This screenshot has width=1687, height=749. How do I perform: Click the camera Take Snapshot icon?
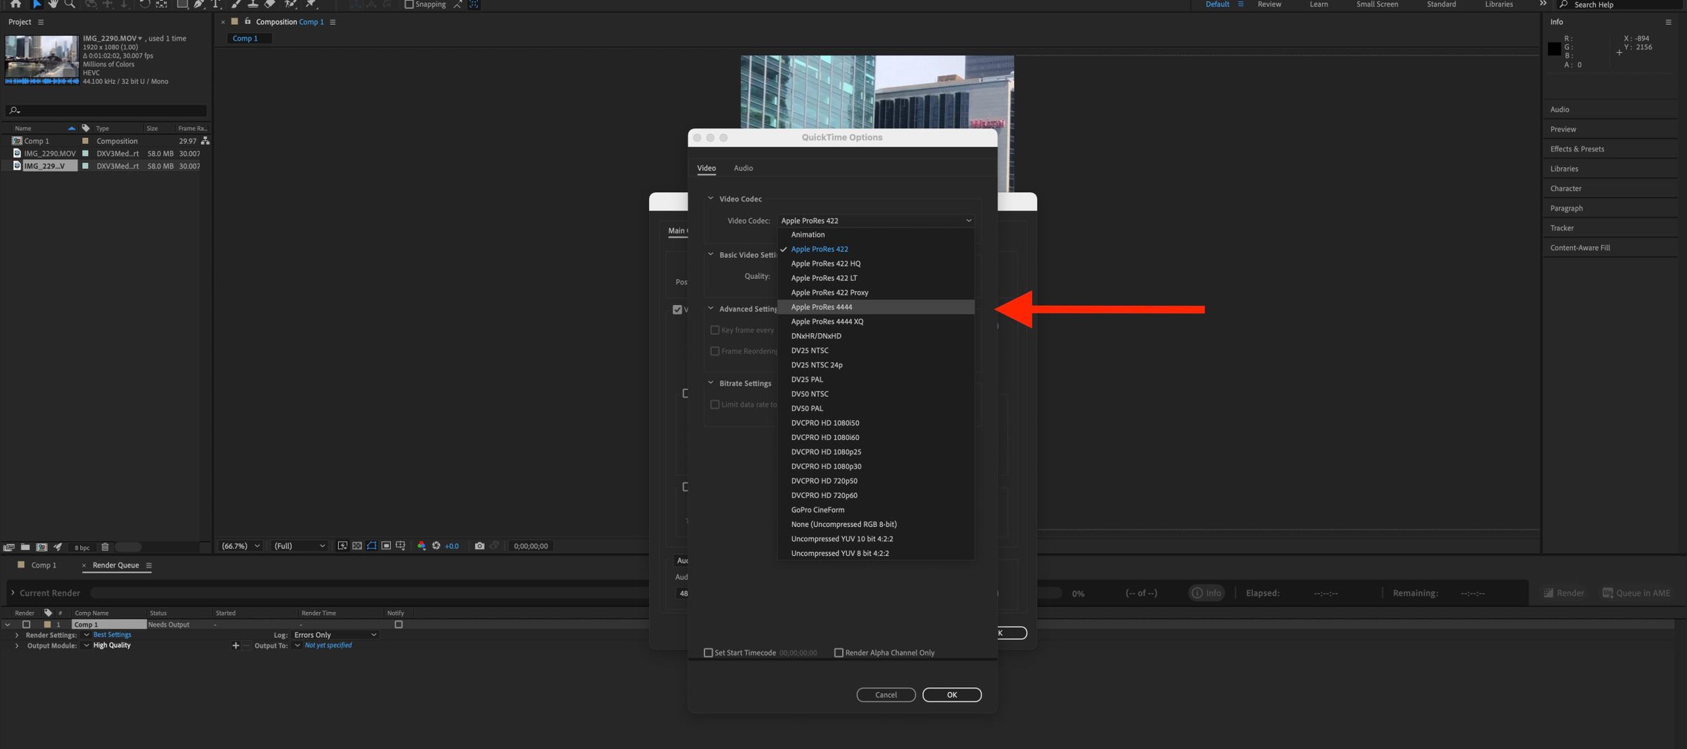[479, 545]
